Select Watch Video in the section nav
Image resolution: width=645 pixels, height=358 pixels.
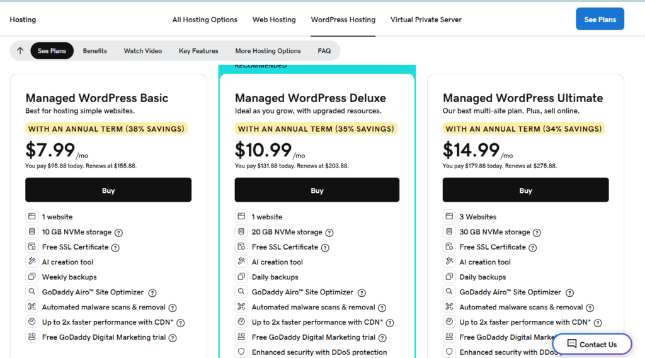pyautogui.click(x=143, y=50)
